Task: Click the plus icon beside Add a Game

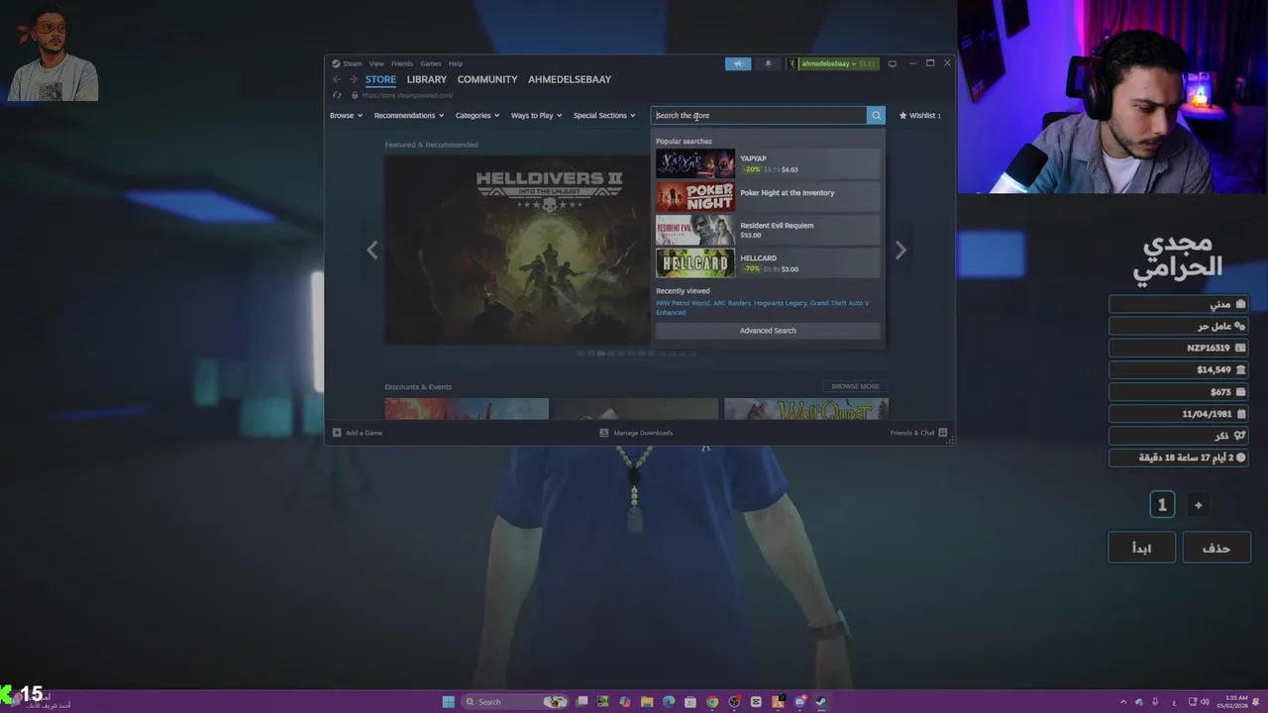Action: click(337, 433)
